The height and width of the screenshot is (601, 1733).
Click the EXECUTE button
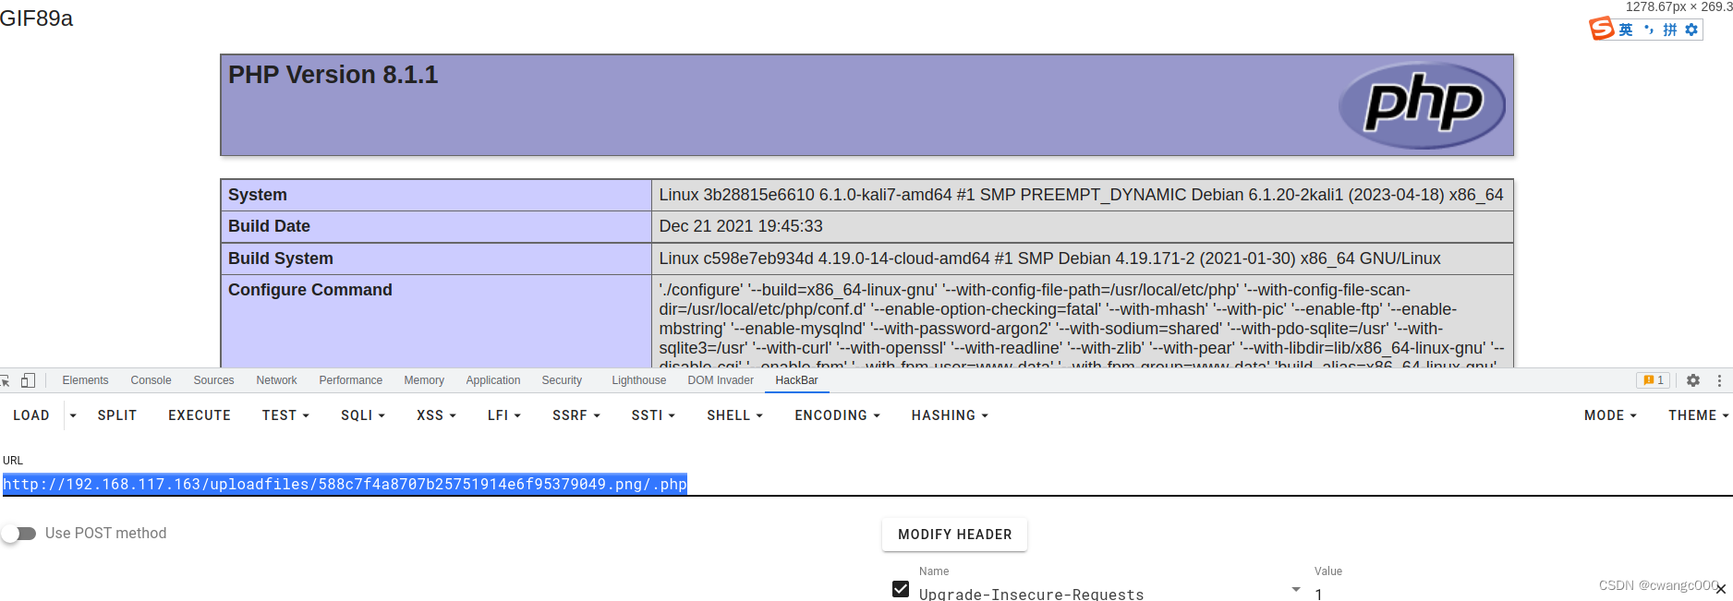(200, 415)
